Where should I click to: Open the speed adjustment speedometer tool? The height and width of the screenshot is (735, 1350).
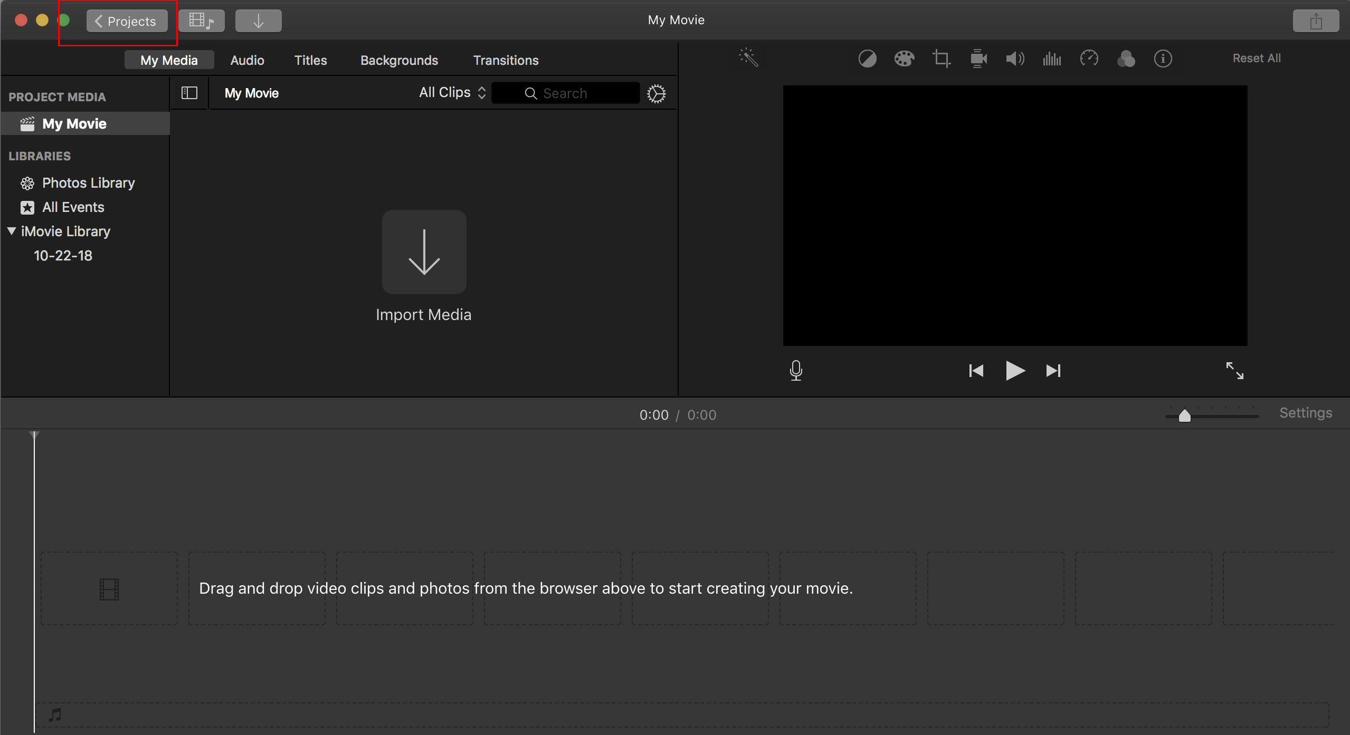[1089, 59]
